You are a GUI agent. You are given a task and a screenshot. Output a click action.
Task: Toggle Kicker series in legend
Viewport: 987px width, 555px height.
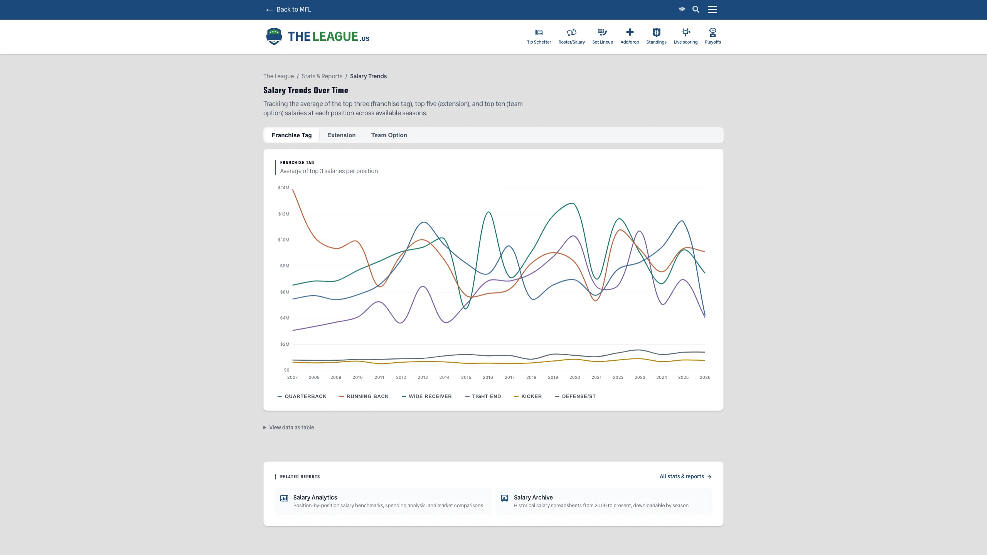528,396
